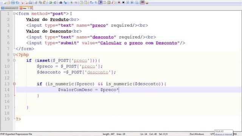Zoom out with the toolbar zoom-out icon
The width and height of the screenshot is (242, 136).
(x=76, y=3)
